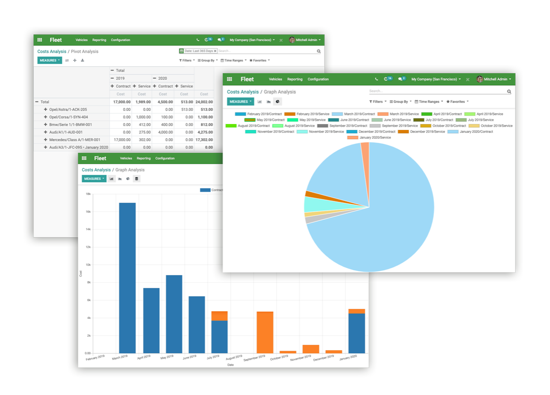Open the Group By dropdown in the pie chart window
The height and width of the screenshot is (395, 550).
click(x=400, y=102)
